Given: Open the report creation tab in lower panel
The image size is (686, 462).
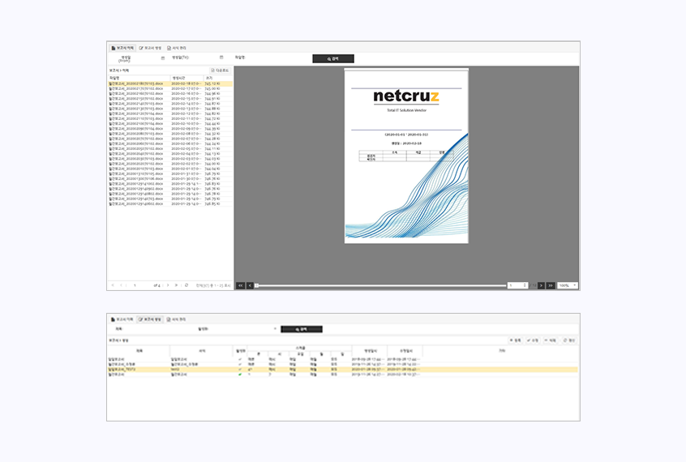Looking at the screenshot, I should click(x=150, y=319).
